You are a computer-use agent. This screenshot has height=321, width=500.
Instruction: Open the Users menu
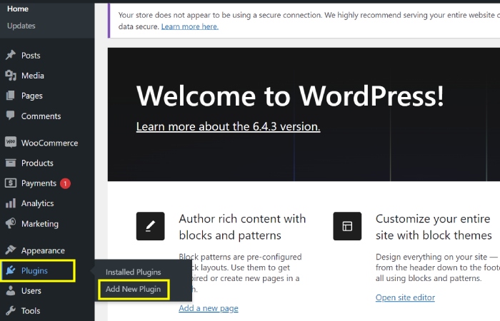31,291
